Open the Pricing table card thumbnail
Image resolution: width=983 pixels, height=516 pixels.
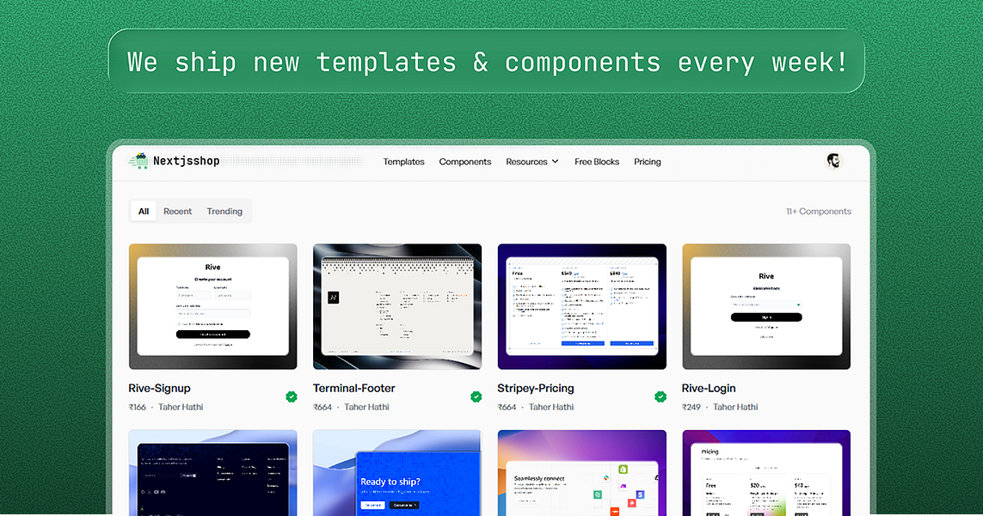(766, 473)
